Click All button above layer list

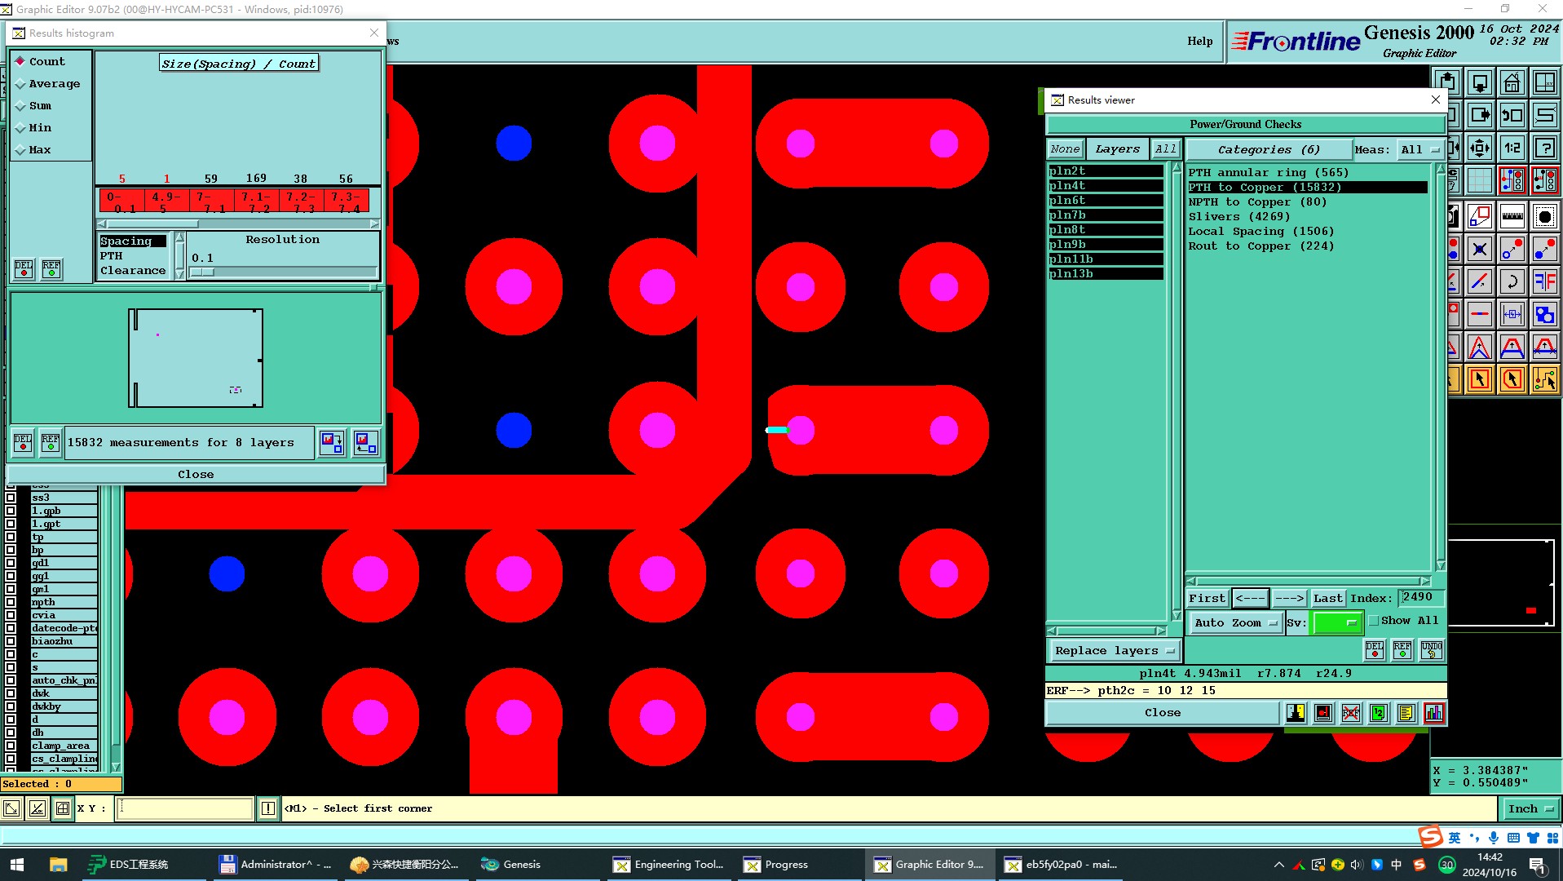click(x=1165, y=149)
